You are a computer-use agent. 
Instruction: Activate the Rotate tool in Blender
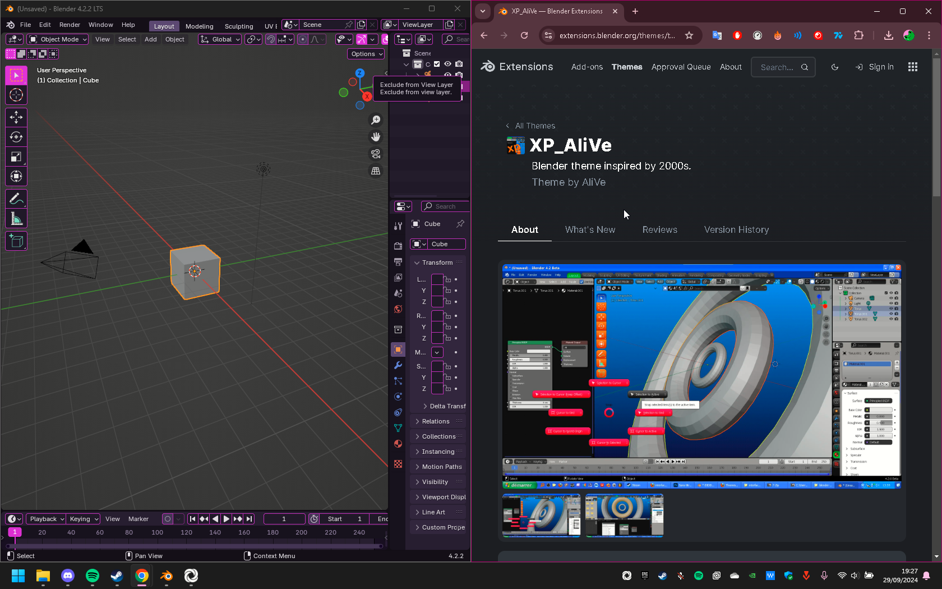(16, 137)
